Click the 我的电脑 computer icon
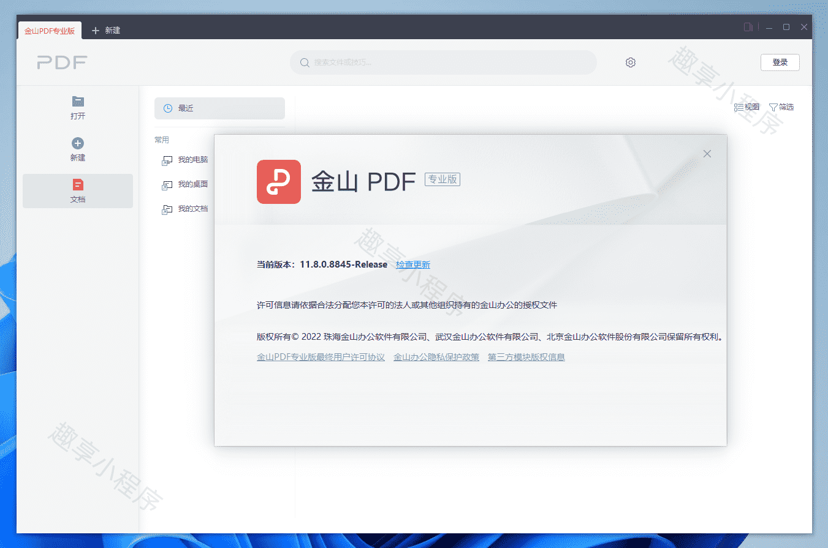Screen dimensions: 828x548 coord(167,160)
